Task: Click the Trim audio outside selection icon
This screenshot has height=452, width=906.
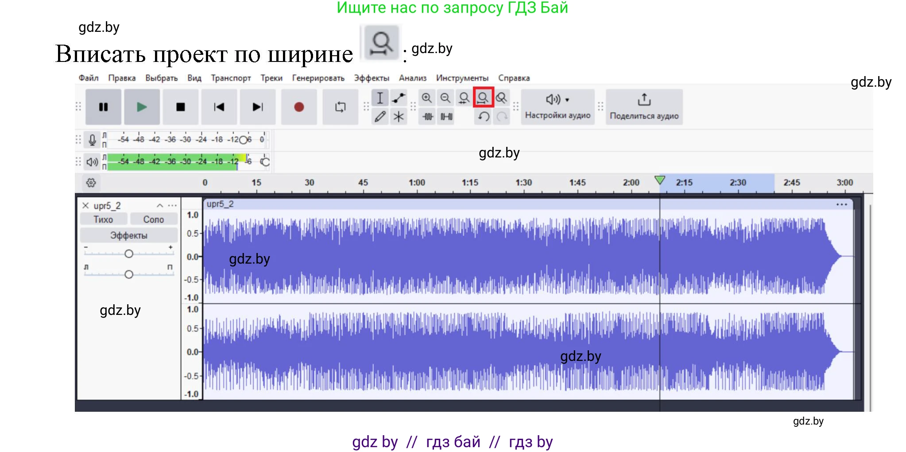Action: click(427, 117)
